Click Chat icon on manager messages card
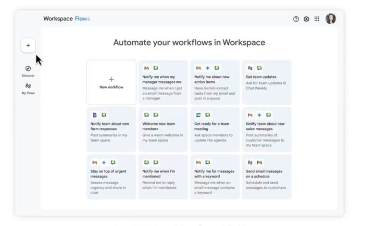This screenshot has width=375, height=226. pos(156,68)
